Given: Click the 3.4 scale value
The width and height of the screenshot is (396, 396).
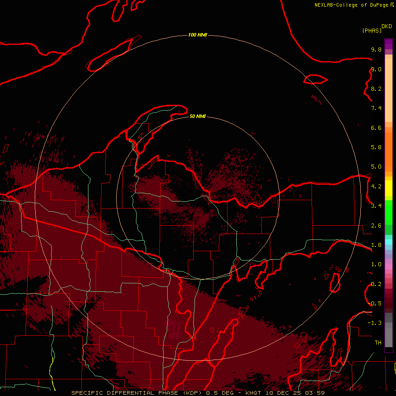Looking at the screenshot, I should (376, 206).
